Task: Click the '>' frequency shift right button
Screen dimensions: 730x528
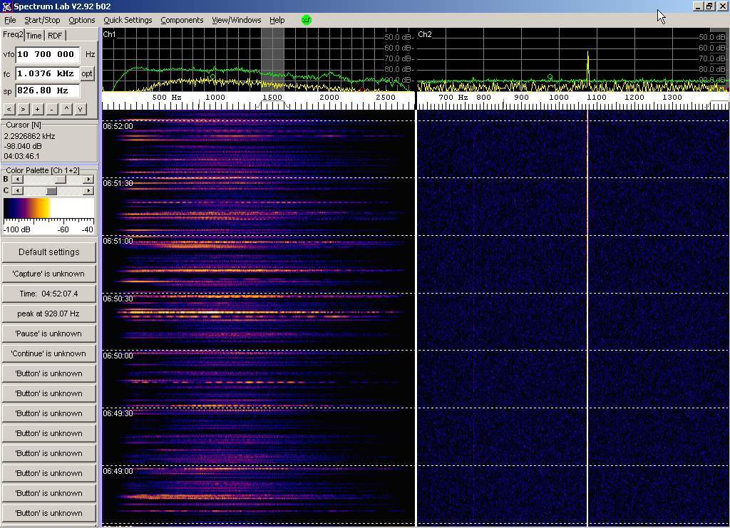Action: point(23,109)
